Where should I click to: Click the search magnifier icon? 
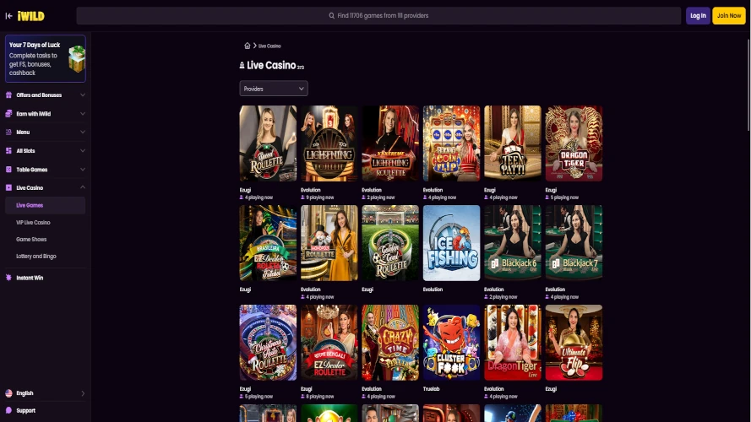[x=331, y=16]
